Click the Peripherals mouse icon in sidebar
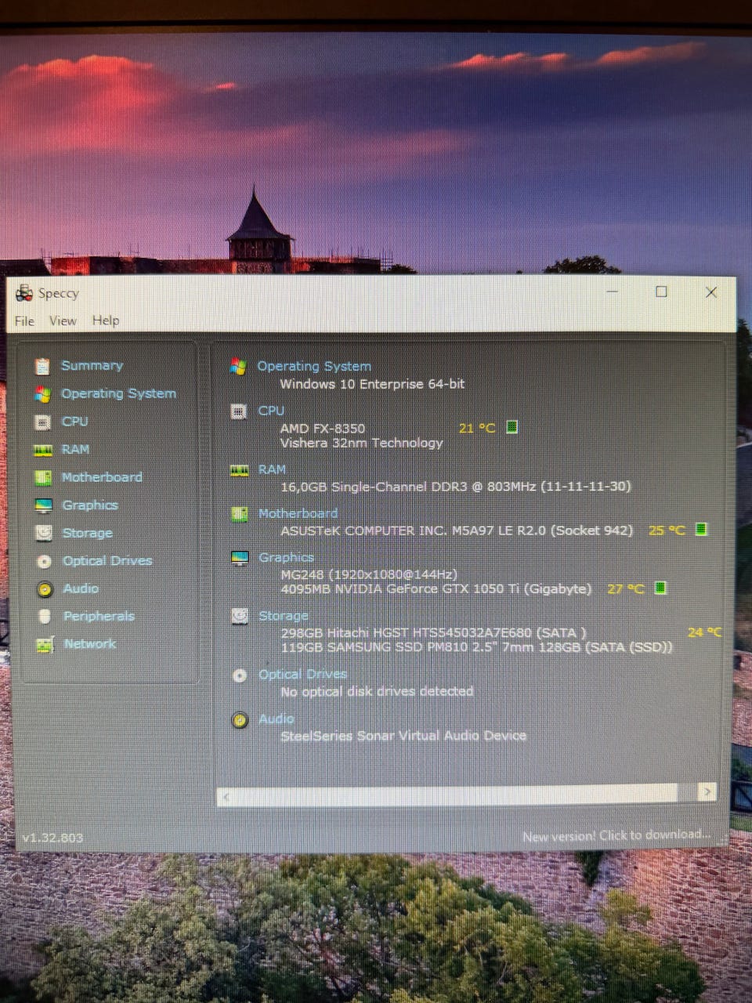Screen dimensions: 752x1003 coord(45,617)
